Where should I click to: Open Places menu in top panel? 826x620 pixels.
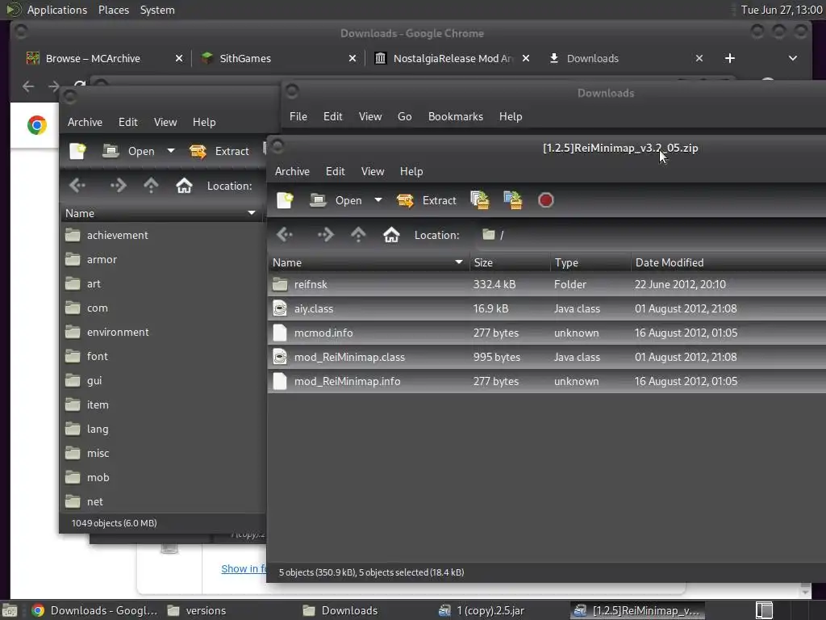point(114,10)
